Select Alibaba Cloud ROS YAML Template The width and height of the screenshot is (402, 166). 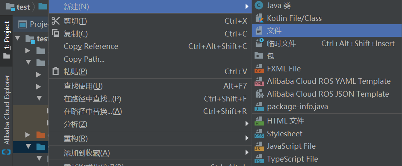coord(327,81)
